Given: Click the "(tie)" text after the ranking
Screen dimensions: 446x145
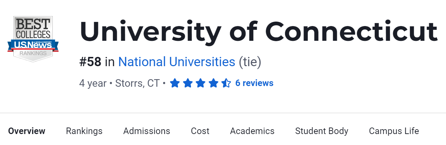Looking at the screenshot, I should click(250, 62).
